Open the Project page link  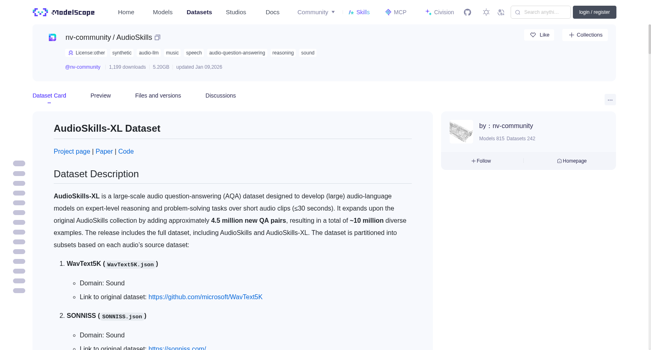click(72, 151)
